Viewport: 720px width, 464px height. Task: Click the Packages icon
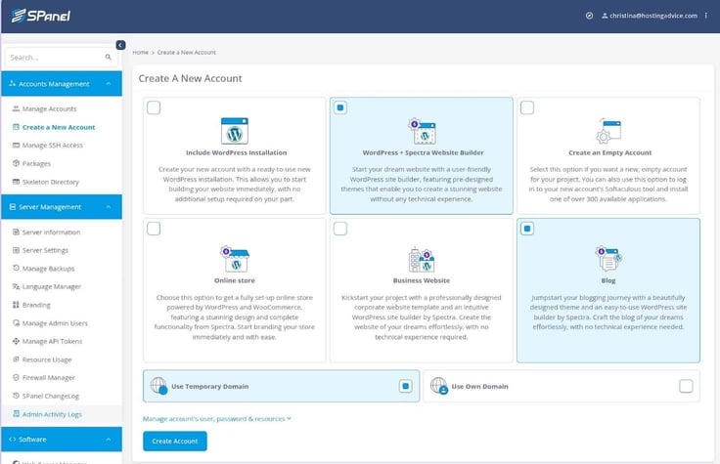tap(16, 163)
